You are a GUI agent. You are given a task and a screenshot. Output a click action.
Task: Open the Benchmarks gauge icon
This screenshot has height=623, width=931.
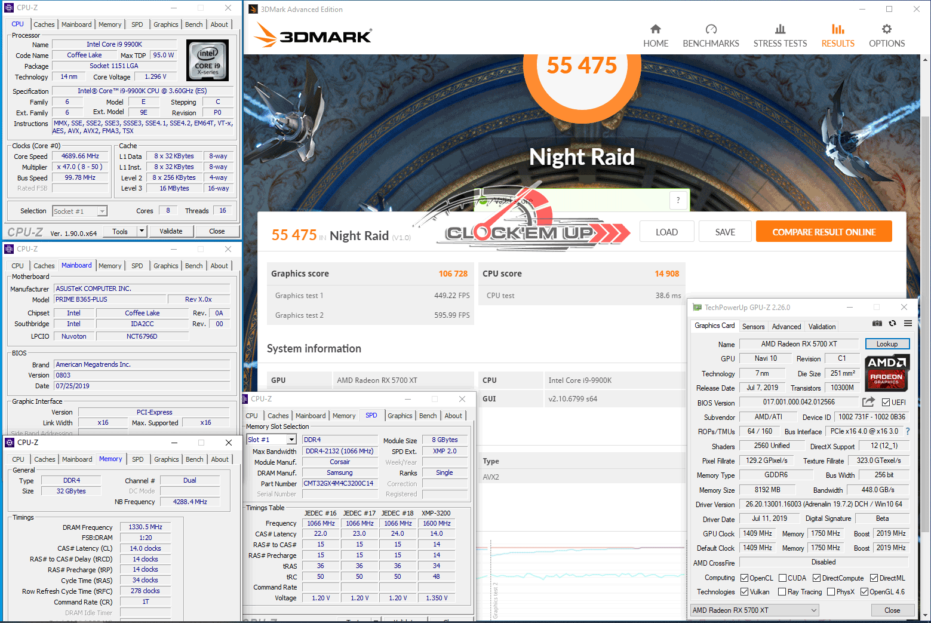click(x=711, y=29)
